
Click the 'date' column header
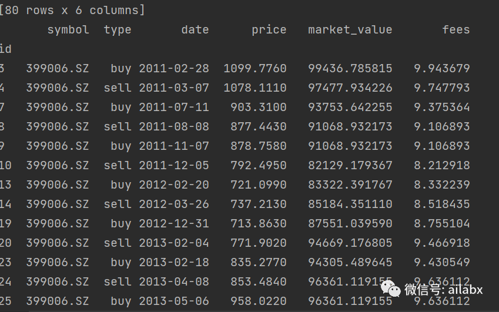tap(195, 29)
